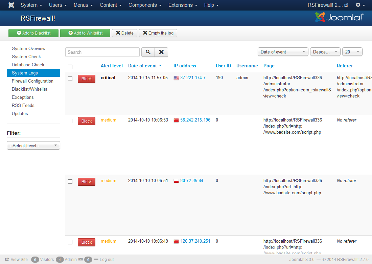Block the critical 37.221.174.7 entry

point(87,79)
